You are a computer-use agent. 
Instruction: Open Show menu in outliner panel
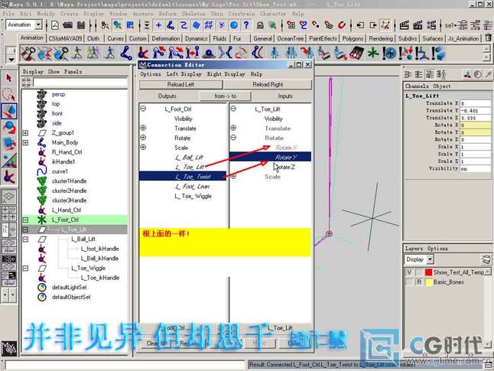click(x=54, y=72)
